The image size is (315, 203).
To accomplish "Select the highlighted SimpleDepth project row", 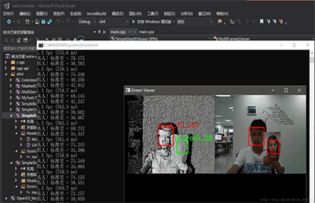I will (x=20, y=116).
